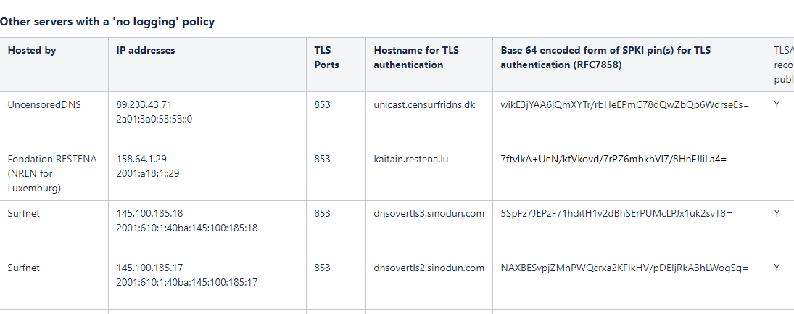The image size is (794, 314).
Task: Click the "Other servers with a 'no logging' policy" heading
Action: [107, 22]
